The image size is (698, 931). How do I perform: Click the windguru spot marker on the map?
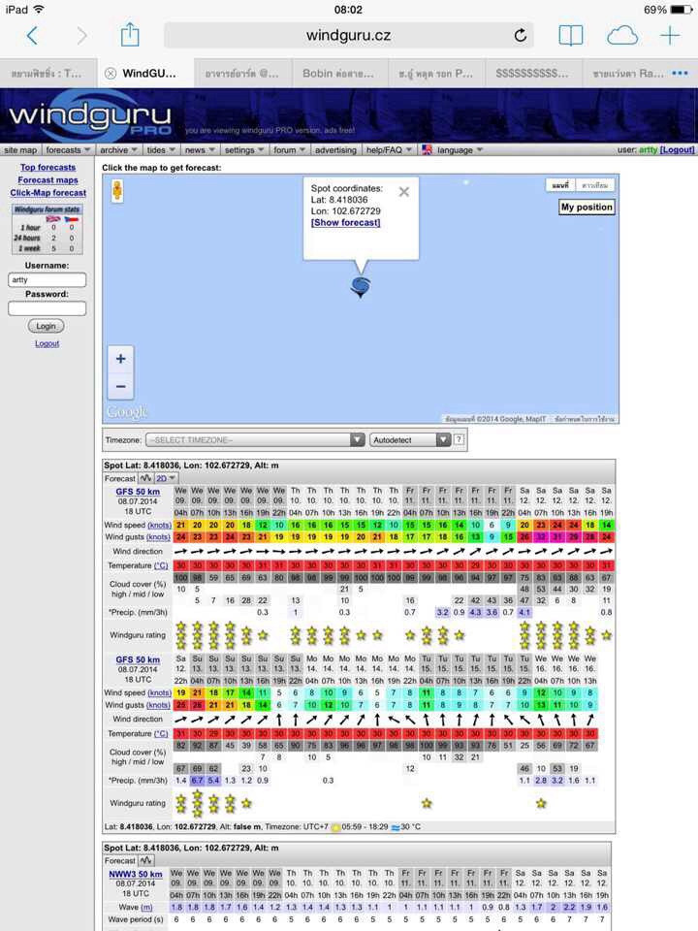click(x=361, y=287)
